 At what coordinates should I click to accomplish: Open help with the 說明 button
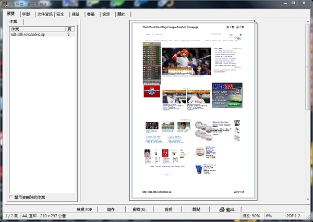tap(168, 209)
